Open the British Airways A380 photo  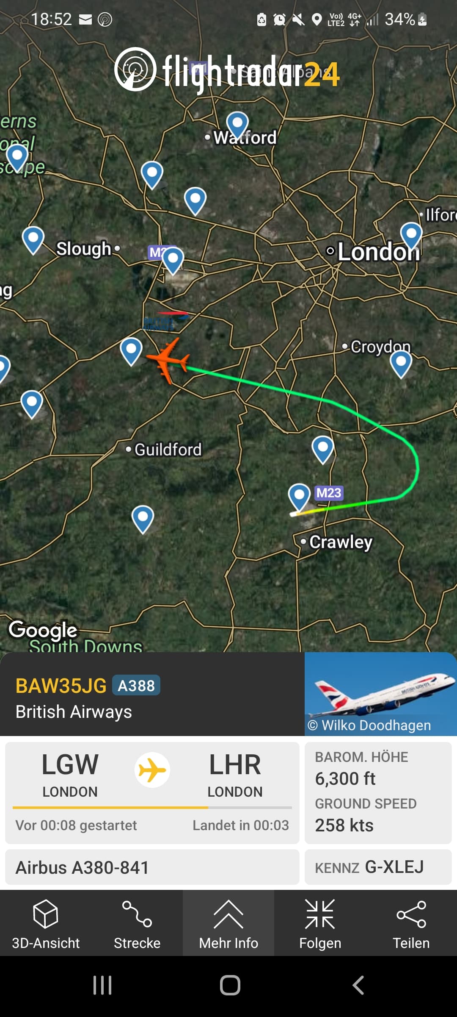tap(381, 694)
